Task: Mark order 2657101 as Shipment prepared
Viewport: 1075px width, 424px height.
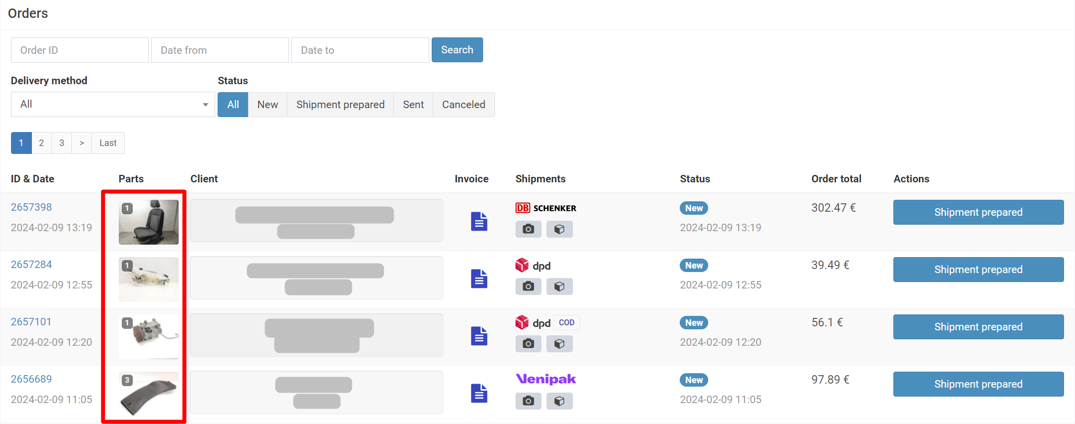Action: tap(978, 327)
